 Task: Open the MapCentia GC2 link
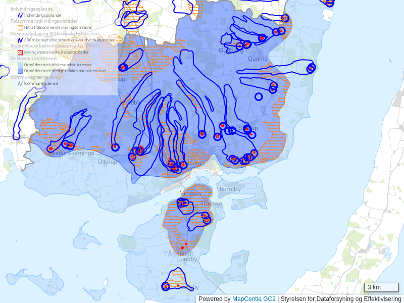pos(254,299)
